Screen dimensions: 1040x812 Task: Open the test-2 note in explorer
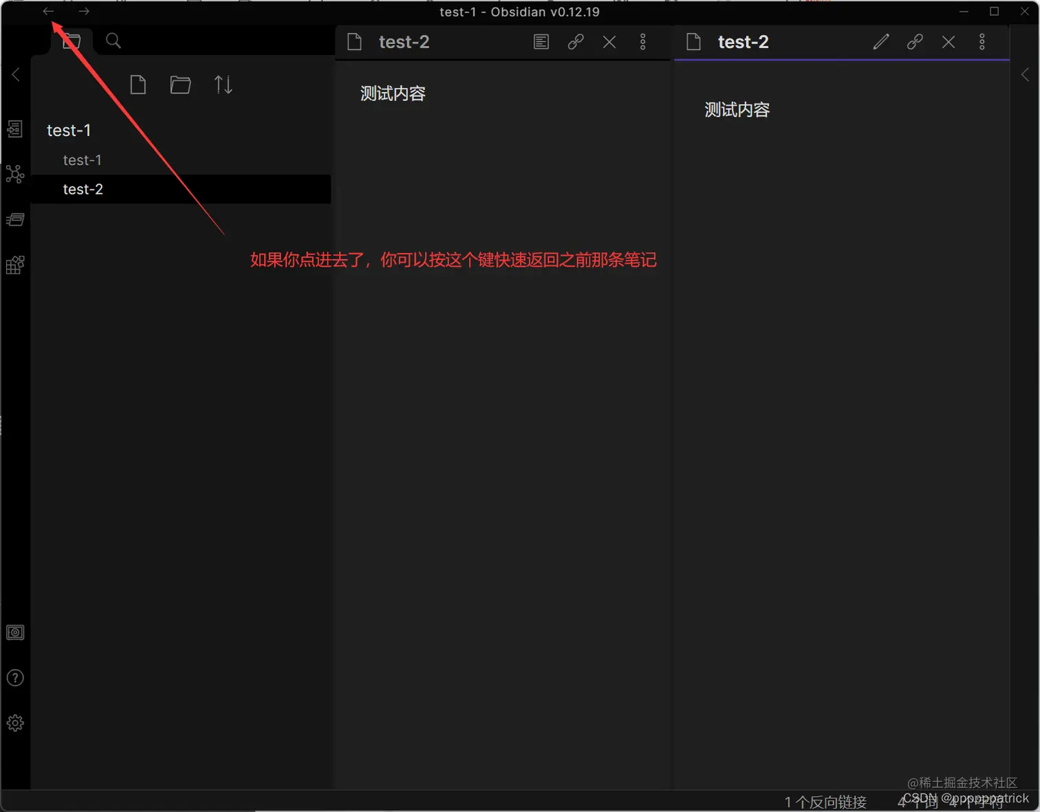181,189
